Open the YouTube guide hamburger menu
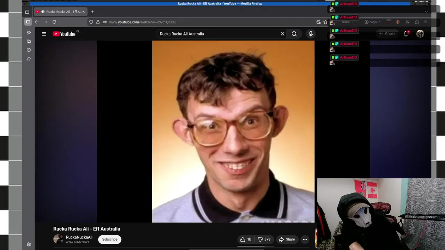 tap(44, 34)
